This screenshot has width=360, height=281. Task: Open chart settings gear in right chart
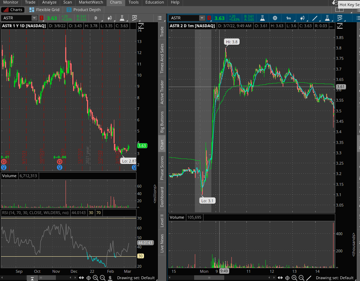click(275, 18)
